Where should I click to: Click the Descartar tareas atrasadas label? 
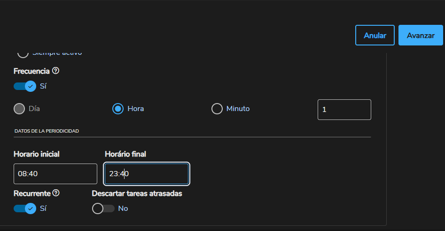pos(137,194)
